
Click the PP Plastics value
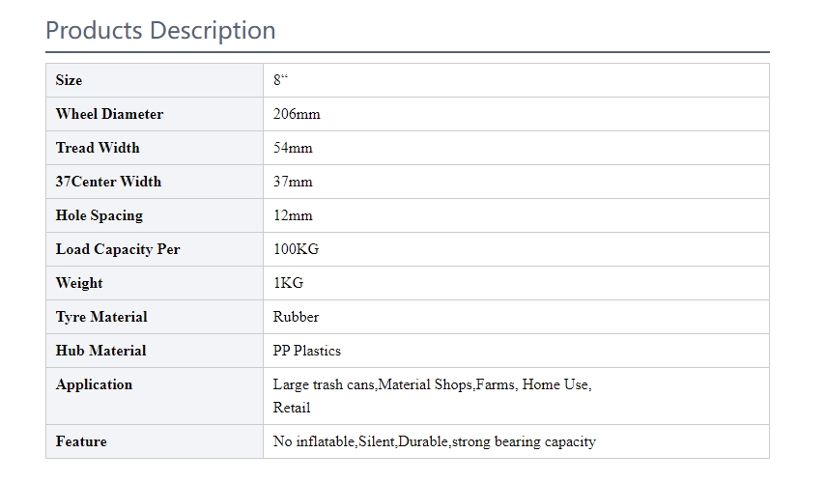(307, 351)
